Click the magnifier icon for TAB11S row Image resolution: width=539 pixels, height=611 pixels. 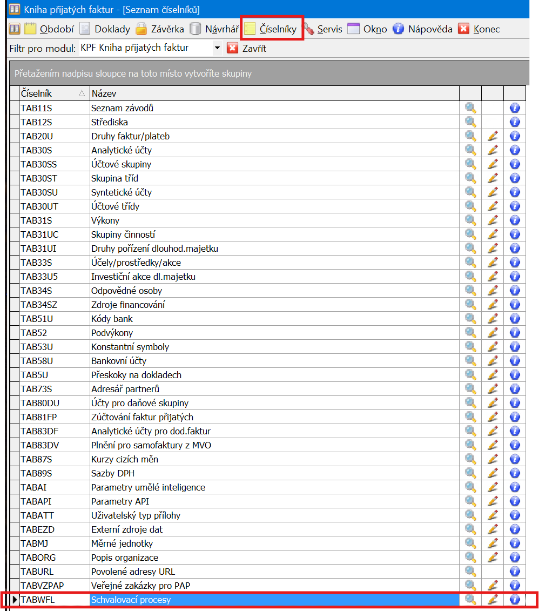(x=470, y=108)
